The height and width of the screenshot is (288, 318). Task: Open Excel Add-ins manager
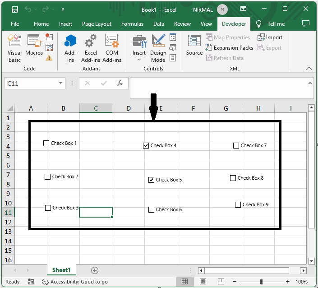click(91, 48)
